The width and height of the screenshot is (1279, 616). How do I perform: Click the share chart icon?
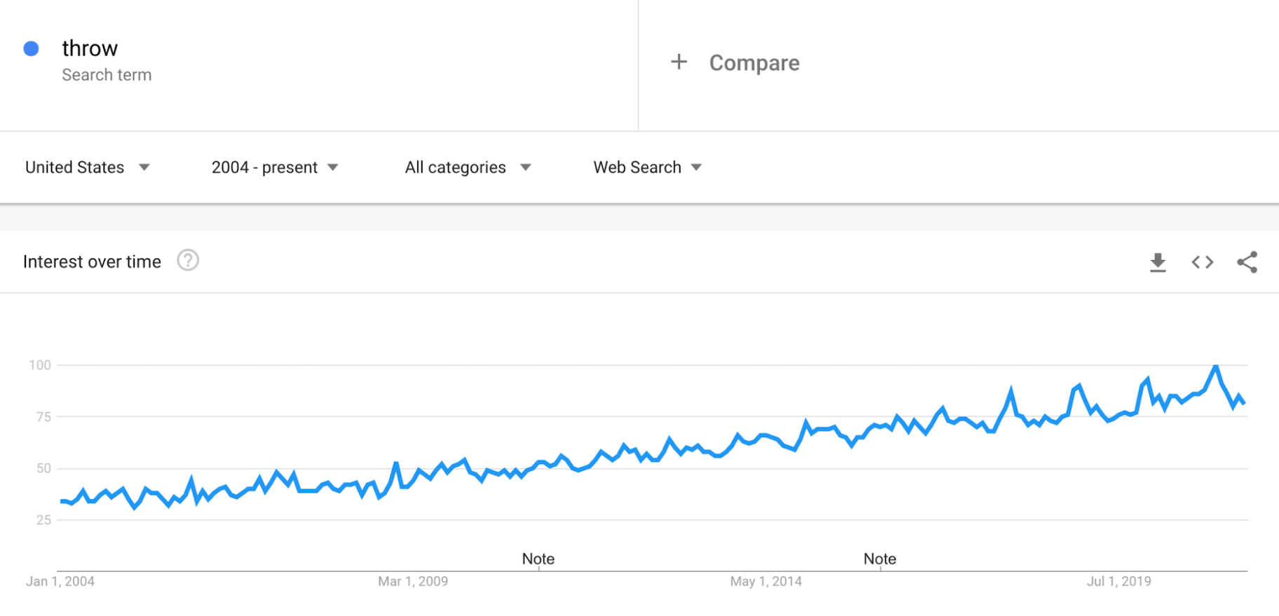point(1247,262)
